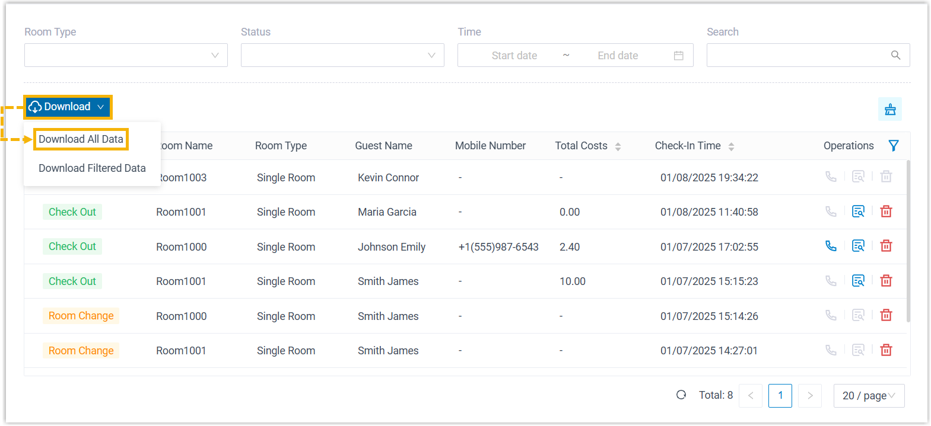Screen dimensions: 931x426
Task: Click the search magnifier icon
Action: coord(895,55)
